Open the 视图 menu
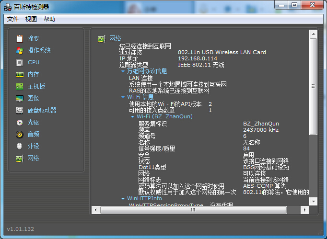Viewport: 327px width, 239px height. tap(31, 19)
